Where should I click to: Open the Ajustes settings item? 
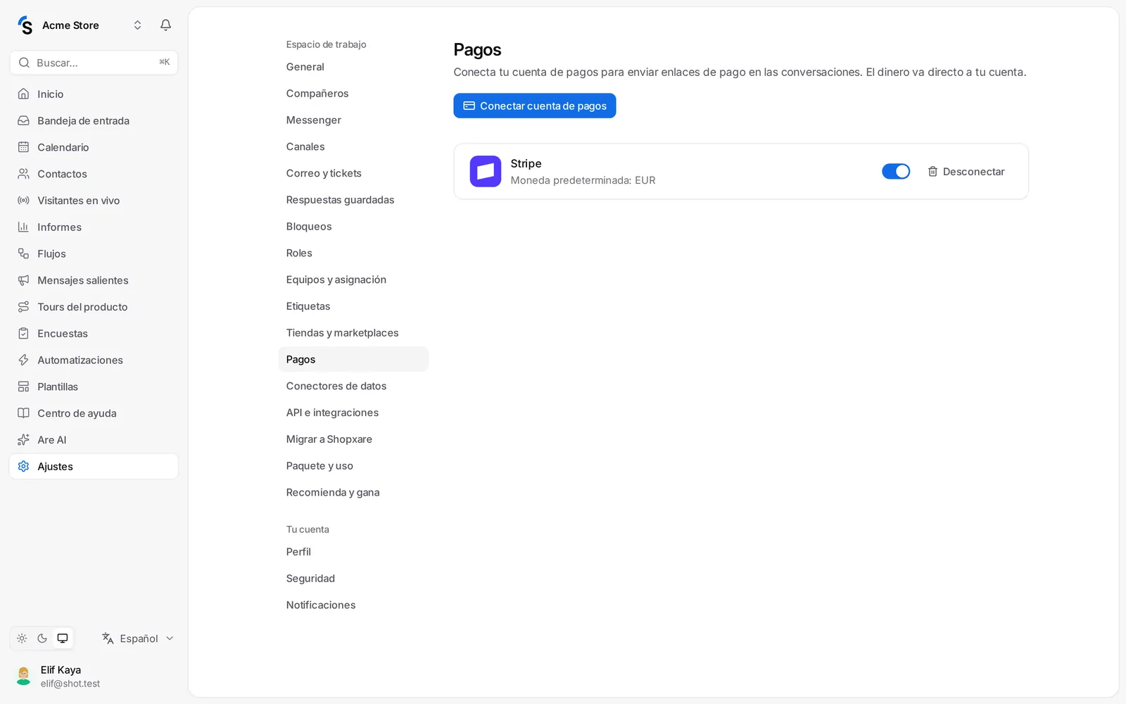coord(94,466)
